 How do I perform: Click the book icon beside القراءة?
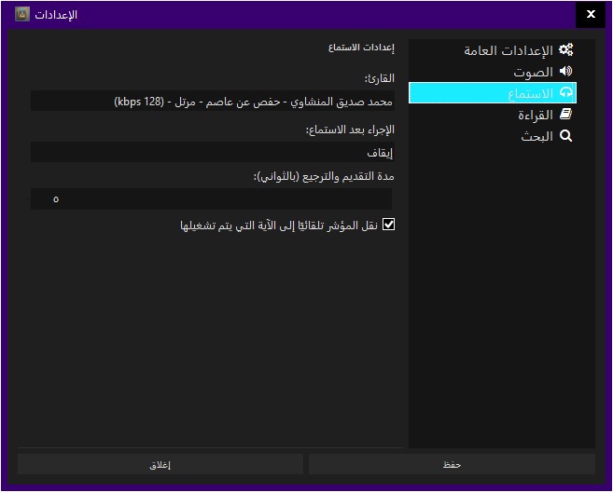click(x=565, y=114)
